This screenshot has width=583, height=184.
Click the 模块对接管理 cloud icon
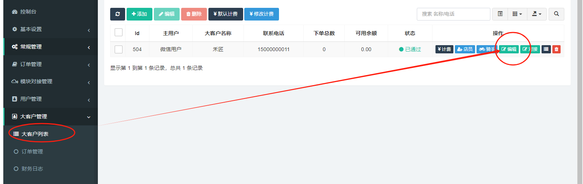point(15,81)
